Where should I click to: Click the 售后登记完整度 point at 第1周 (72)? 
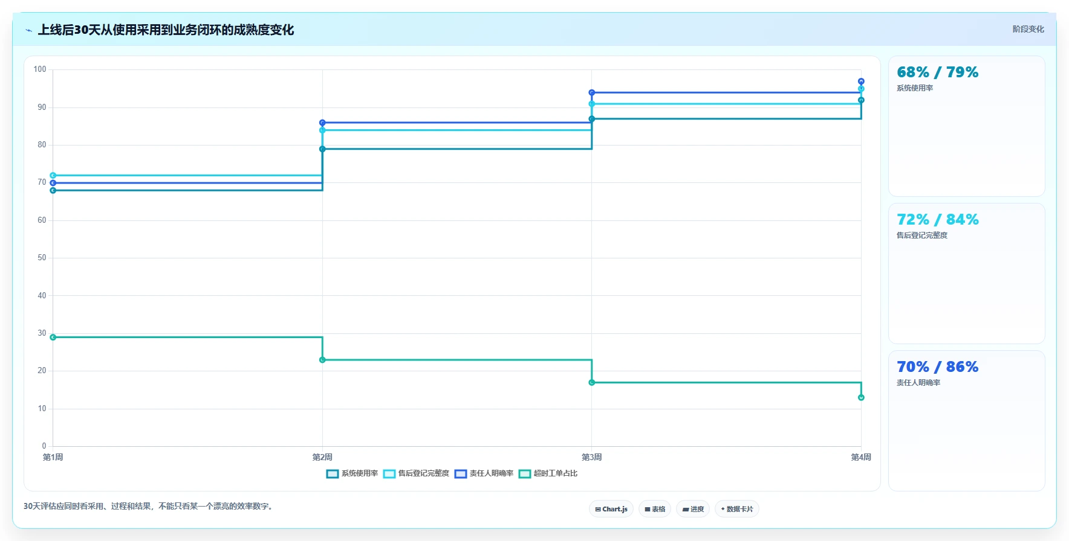click(53, 176)
